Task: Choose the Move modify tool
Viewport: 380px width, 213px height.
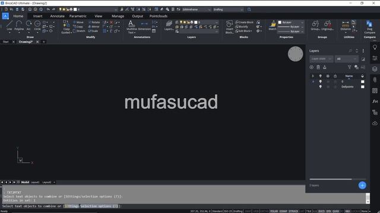Action: point(78,22)
